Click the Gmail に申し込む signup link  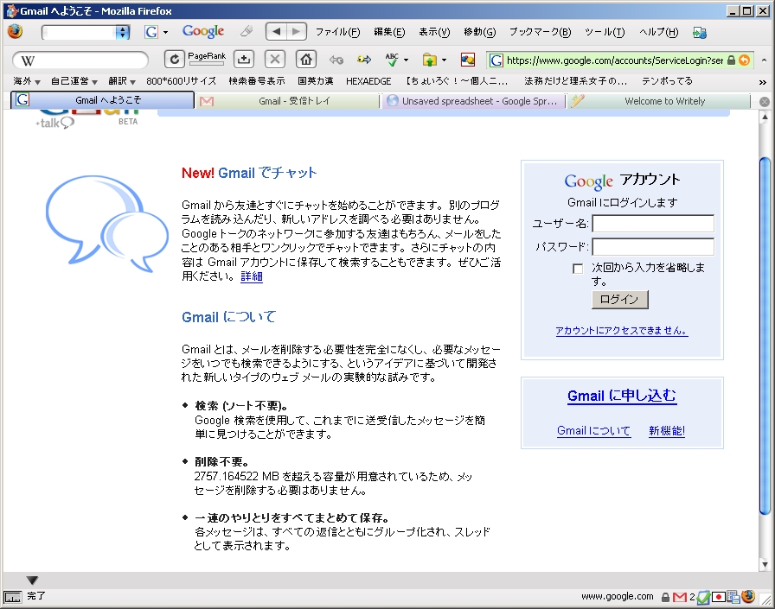622,396
